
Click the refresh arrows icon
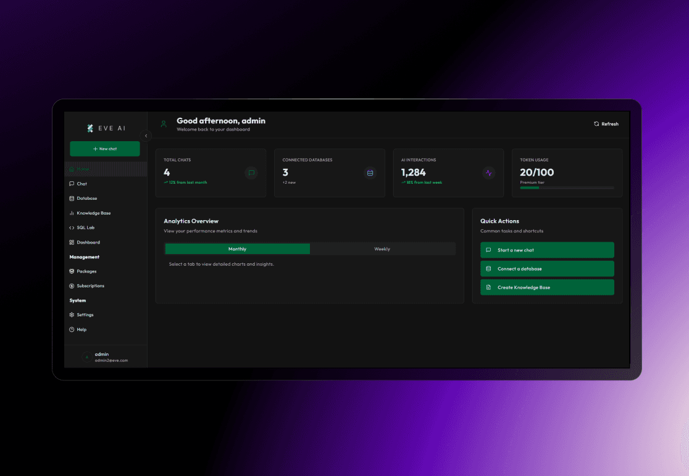[x=596, y=124]
